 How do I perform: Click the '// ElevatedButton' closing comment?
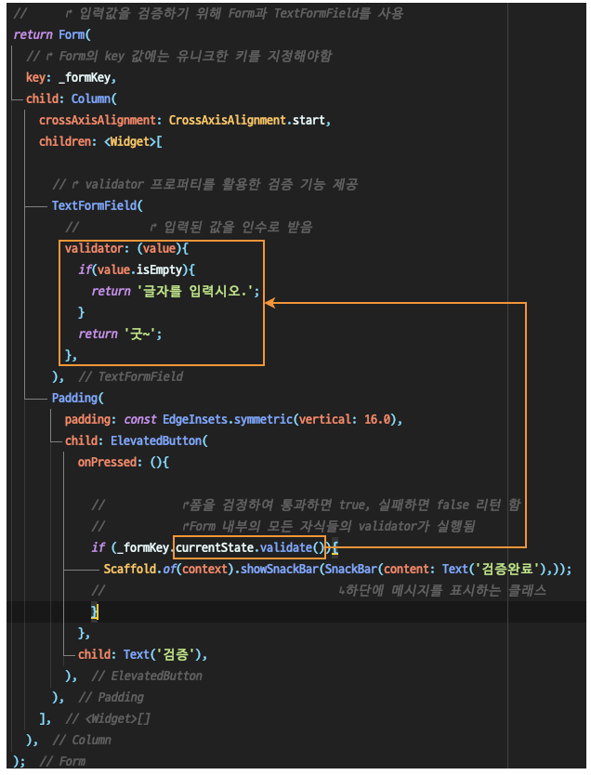pyautogui.click(x=147, y=676)
